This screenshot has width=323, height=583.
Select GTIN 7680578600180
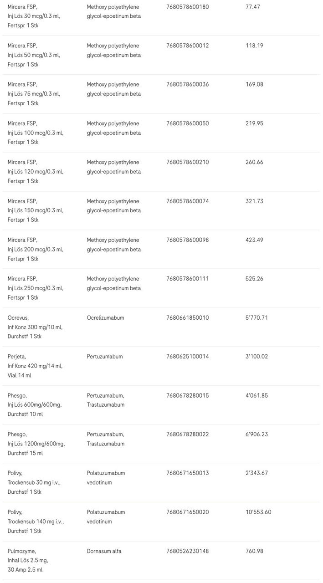click(x=188, y=7)
